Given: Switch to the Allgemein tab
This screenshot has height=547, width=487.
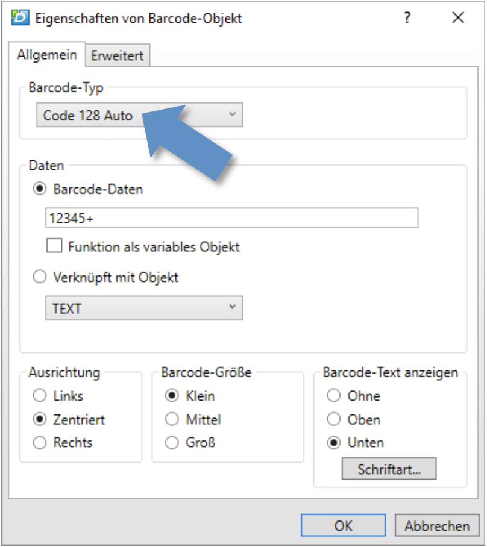Looking at the screenshot, I should tap(47, 55).
